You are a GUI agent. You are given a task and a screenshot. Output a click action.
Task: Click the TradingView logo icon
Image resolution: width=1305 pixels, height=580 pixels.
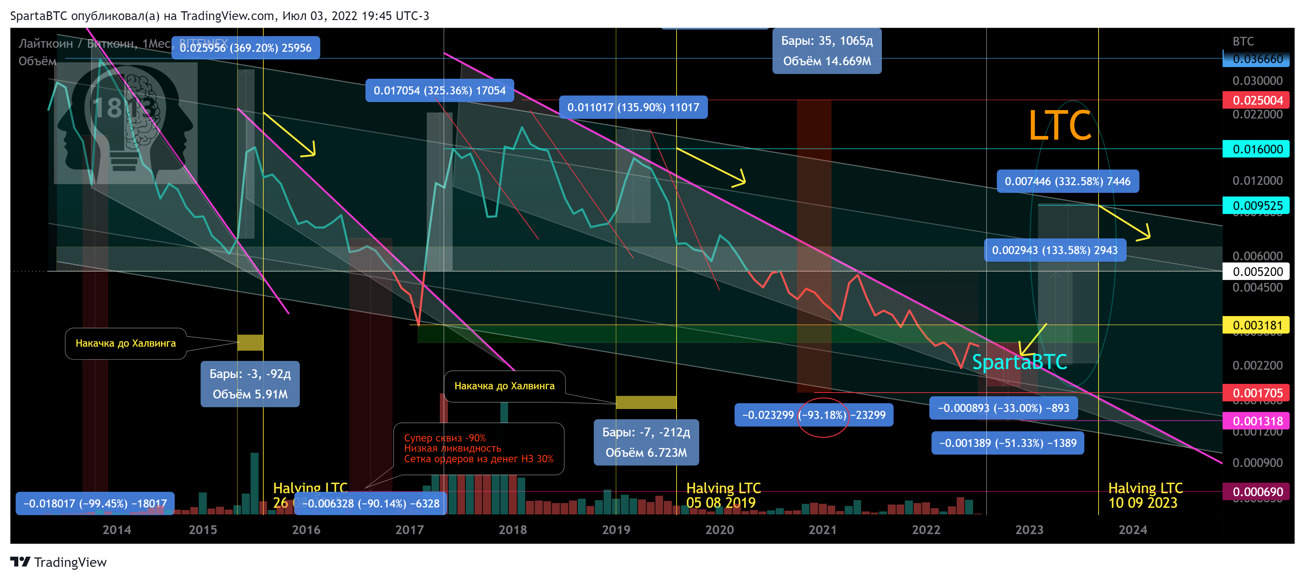20,562
